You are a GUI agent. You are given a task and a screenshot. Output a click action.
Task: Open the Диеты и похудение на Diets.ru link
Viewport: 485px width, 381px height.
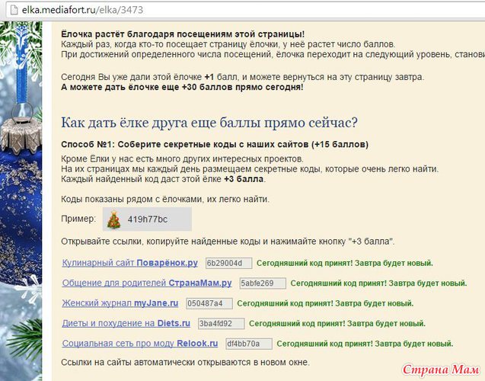click(x=126, y=323)
